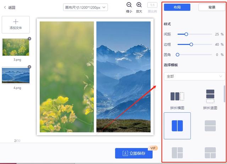Select the template with one left column and two right cells
This screenshot has width=227, height=164.
(x=177, y=153)
